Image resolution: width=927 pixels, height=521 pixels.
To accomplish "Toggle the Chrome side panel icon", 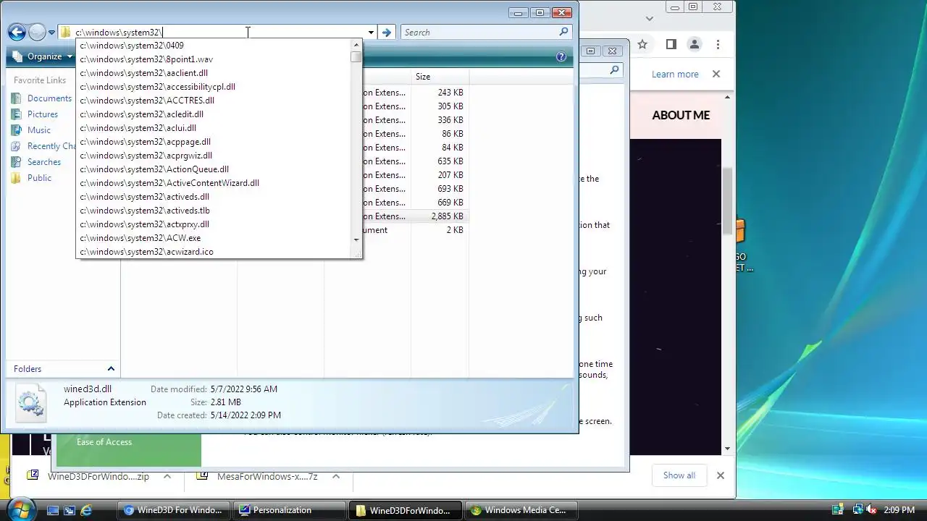I will click(x=671, y=44).
